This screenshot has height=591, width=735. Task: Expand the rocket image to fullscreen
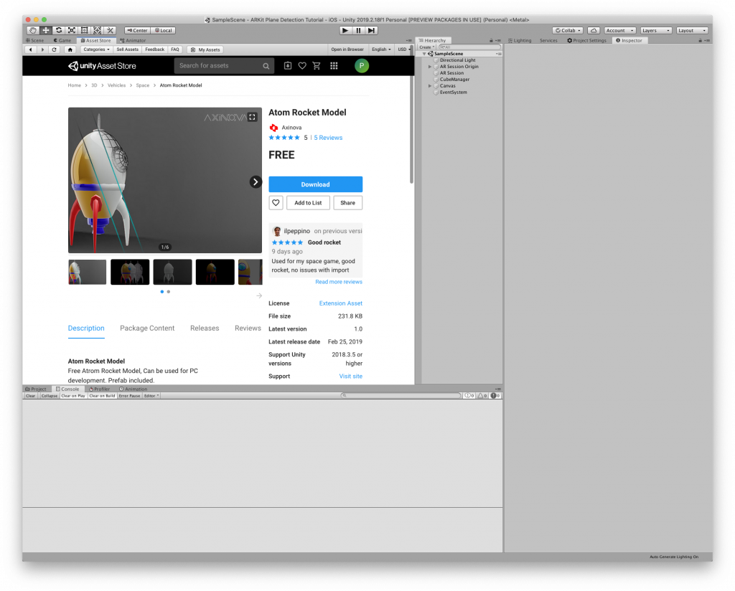(x=252, y=117)
